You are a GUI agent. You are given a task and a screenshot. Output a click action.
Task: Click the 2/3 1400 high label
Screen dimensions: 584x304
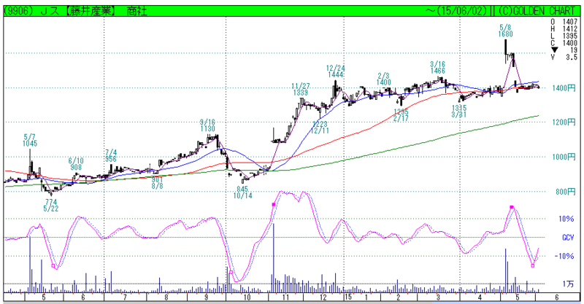[x=384, y=79]
